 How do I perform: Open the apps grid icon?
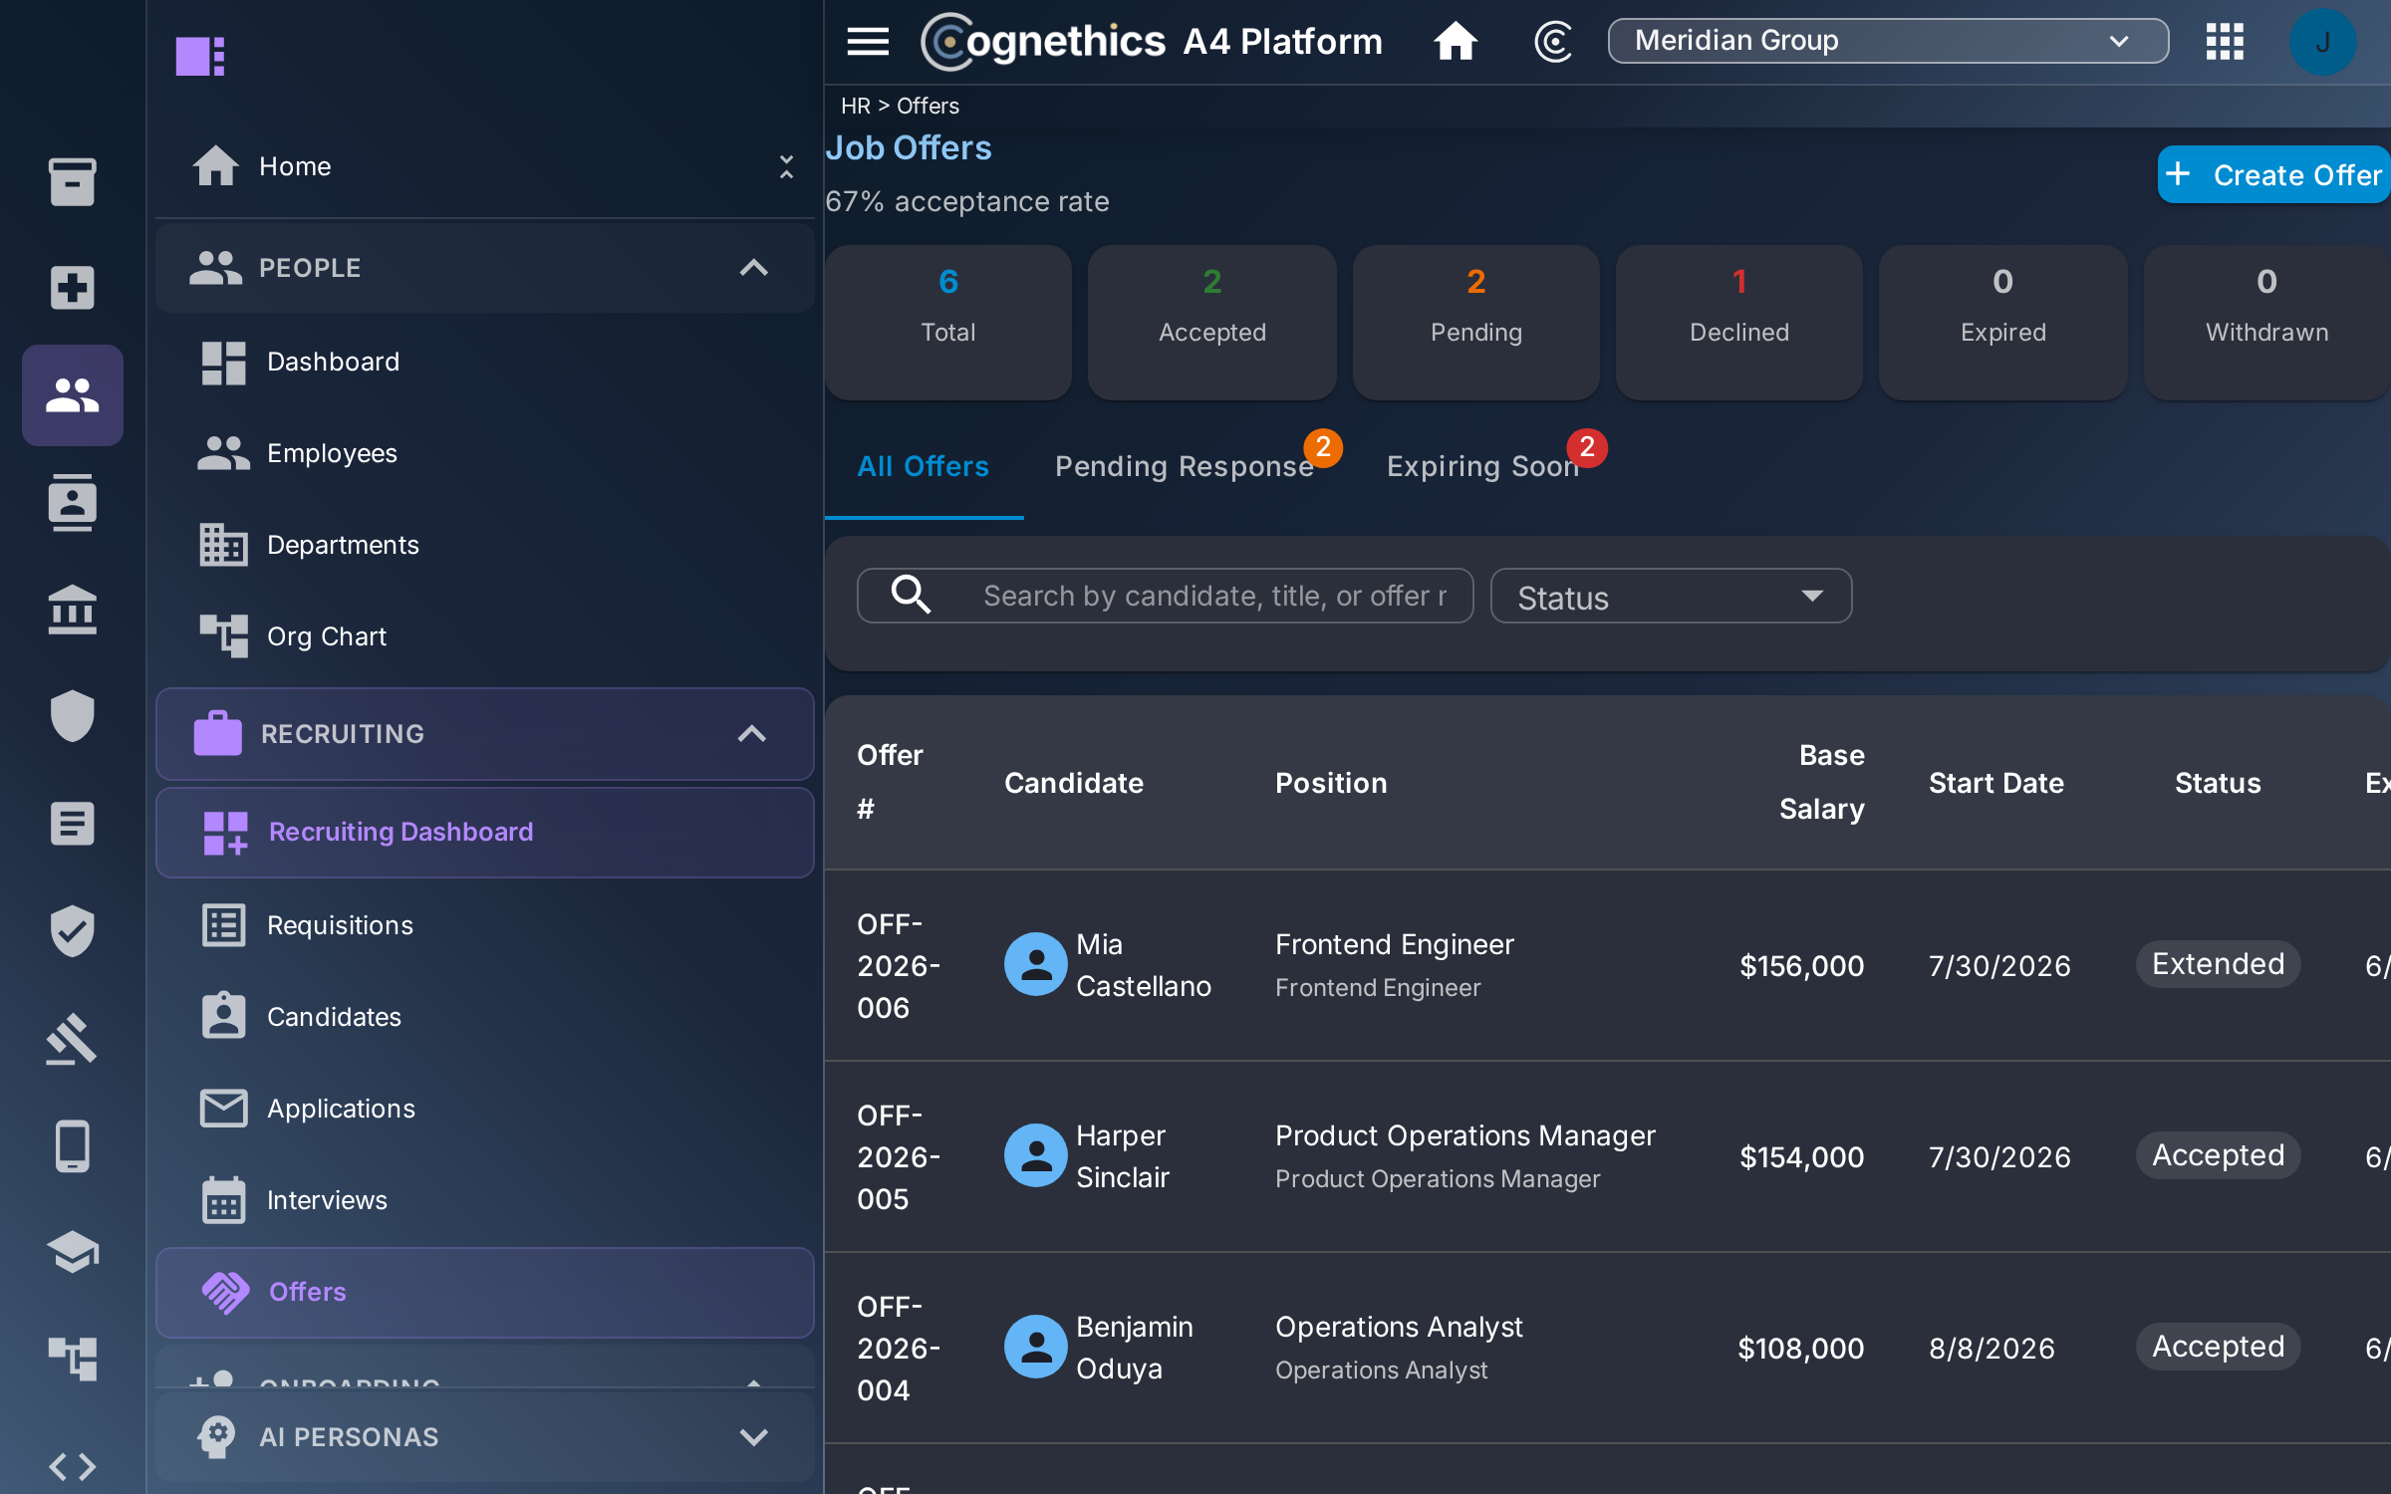[2225, 41]
